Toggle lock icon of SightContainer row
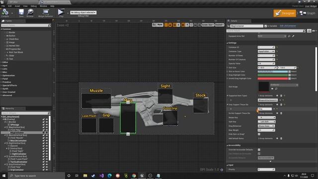Screen dimensions: 318x179 tap(43, 154)
